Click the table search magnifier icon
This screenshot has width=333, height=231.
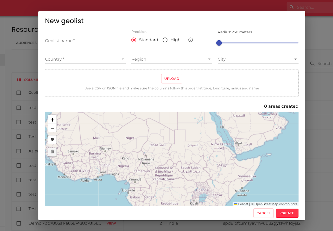point(312,64)
